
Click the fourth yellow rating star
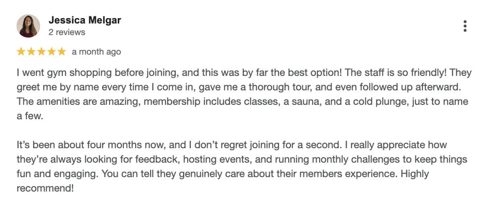tap(51, 52)
